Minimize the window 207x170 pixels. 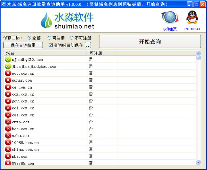click(x=190, y=4)
